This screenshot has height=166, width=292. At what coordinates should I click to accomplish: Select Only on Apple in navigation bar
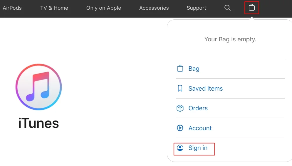pos(104,8)
